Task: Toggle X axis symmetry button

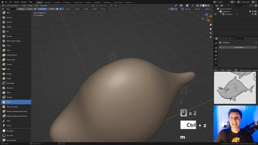Action: [172, 9]
